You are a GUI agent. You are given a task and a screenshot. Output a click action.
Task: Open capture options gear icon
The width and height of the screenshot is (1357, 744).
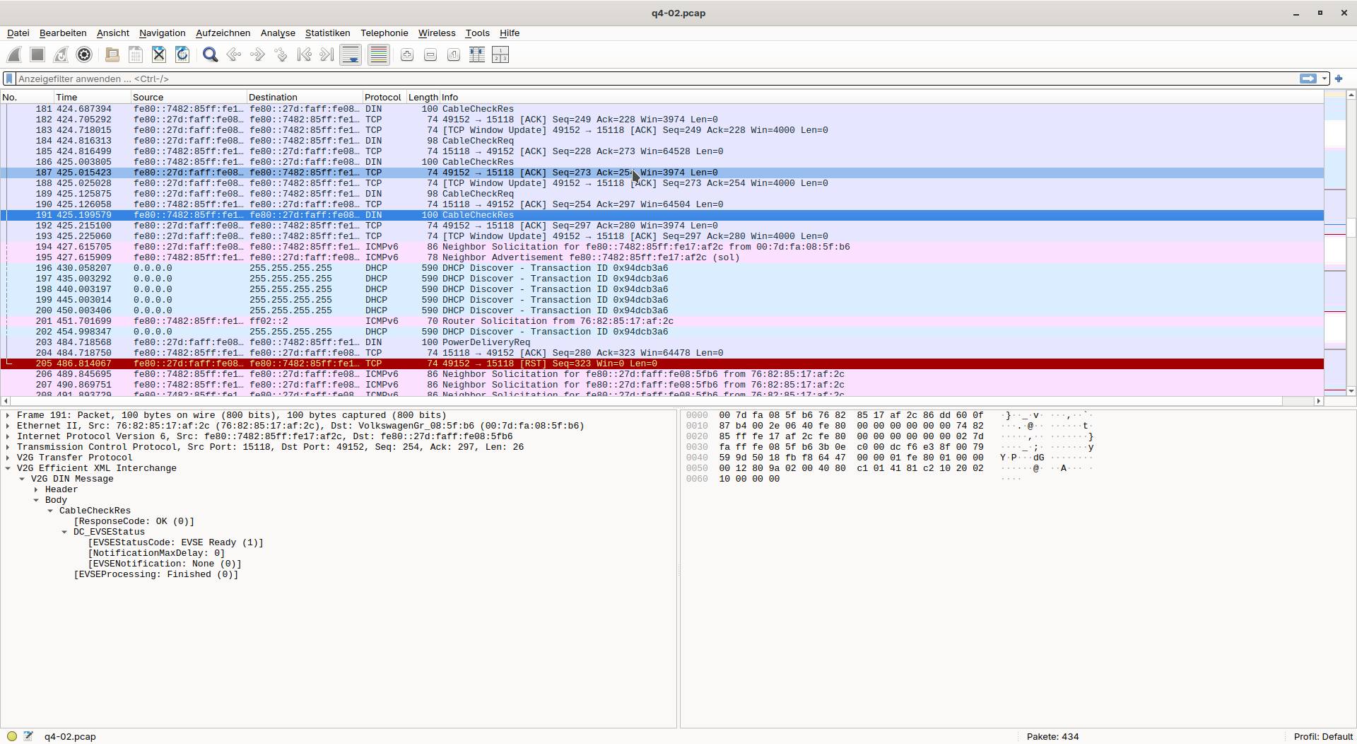click(84, 54)
